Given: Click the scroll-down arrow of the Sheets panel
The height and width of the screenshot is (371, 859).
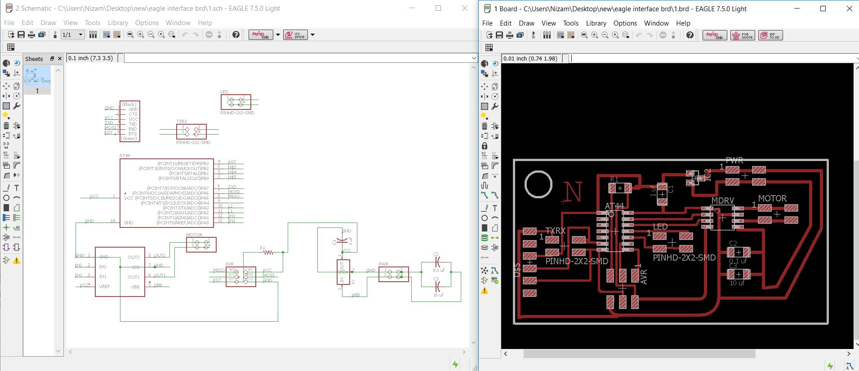Looking at the screenshot, I should (58, 351).
